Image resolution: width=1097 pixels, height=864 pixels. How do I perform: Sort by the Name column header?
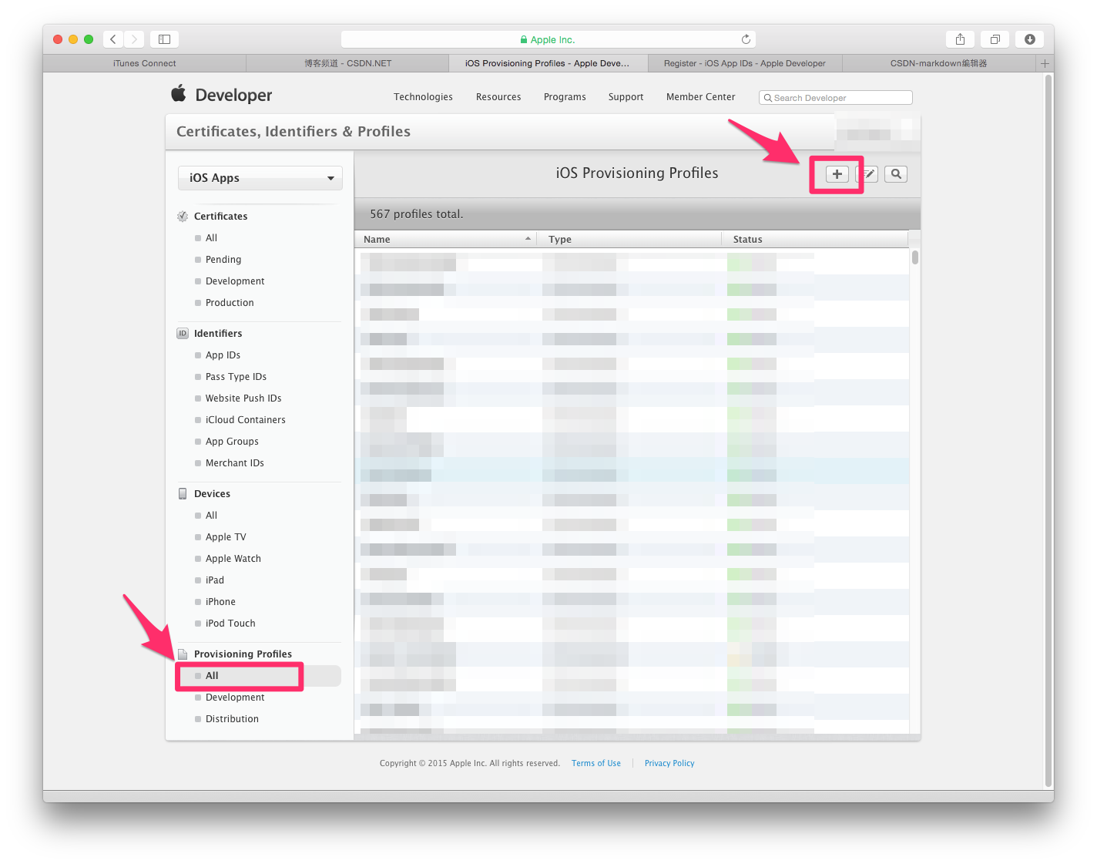[x=446, y=240]
